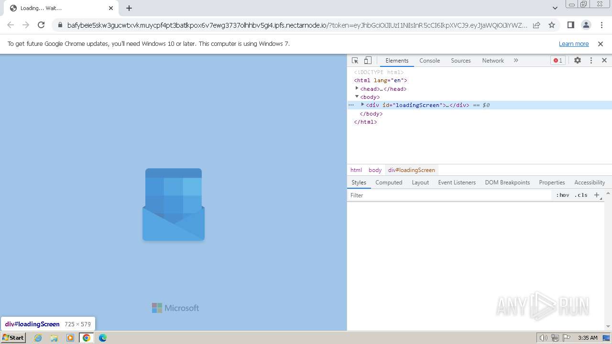Click the Microsoft logo on page
The height and width of the screenshot is (344, 612).
[175, 308]
